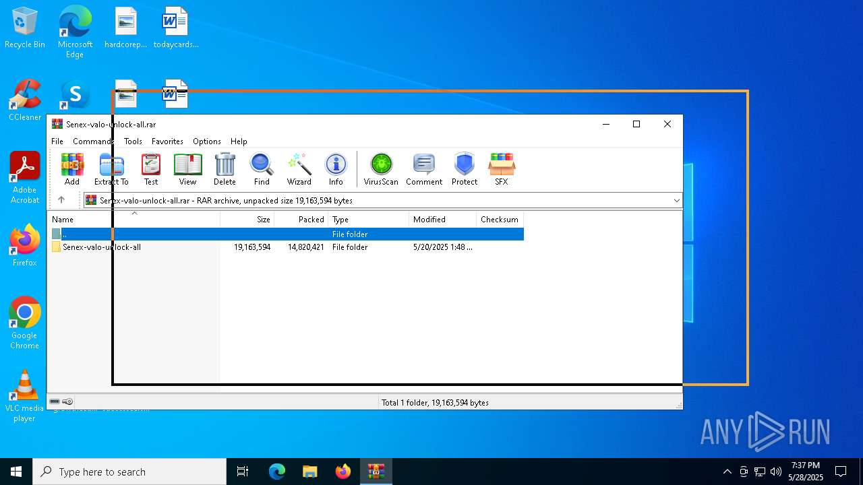863x485 pixels.
Task: Click WinRAR taskbar button
Action: pyautogui.click(x=376, y=472)
